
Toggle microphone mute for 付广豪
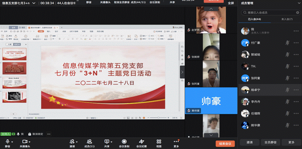288,43
